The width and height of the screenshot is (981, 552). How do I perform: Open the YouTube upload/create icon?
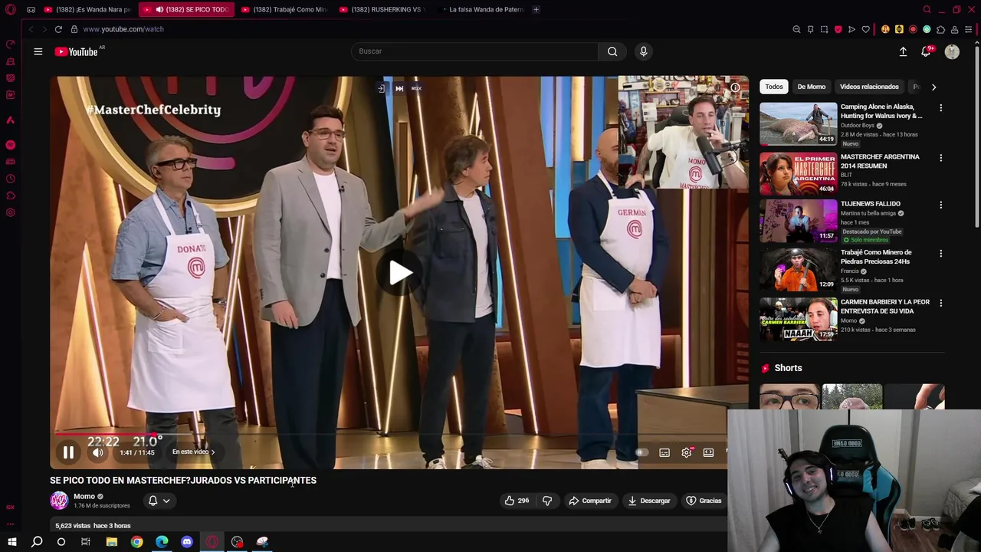(903, 51)
